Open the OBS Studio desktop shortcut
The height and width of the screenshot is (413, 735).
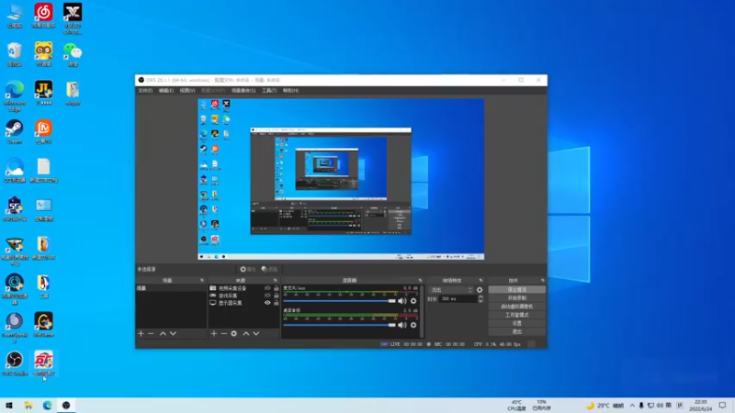(15, 363)
